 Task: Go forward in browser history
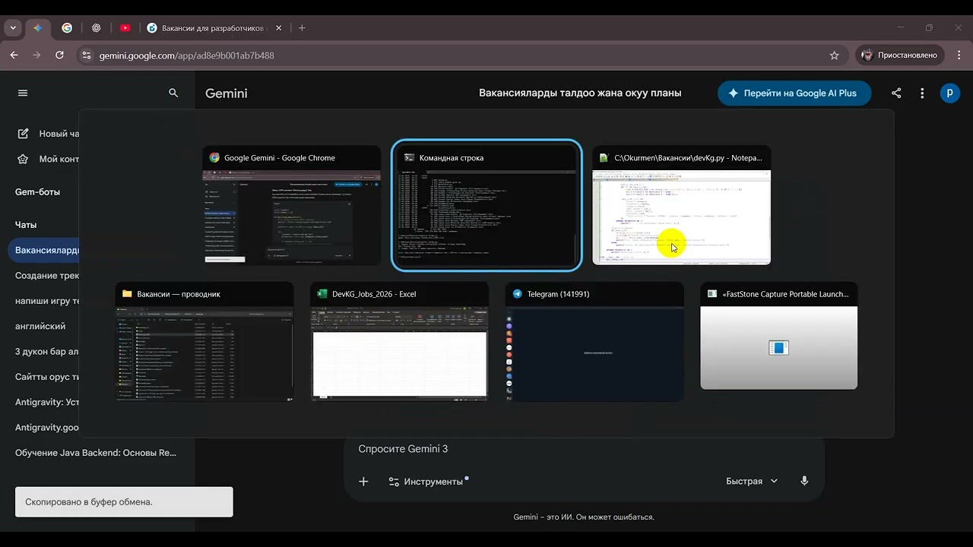point(36,55)
